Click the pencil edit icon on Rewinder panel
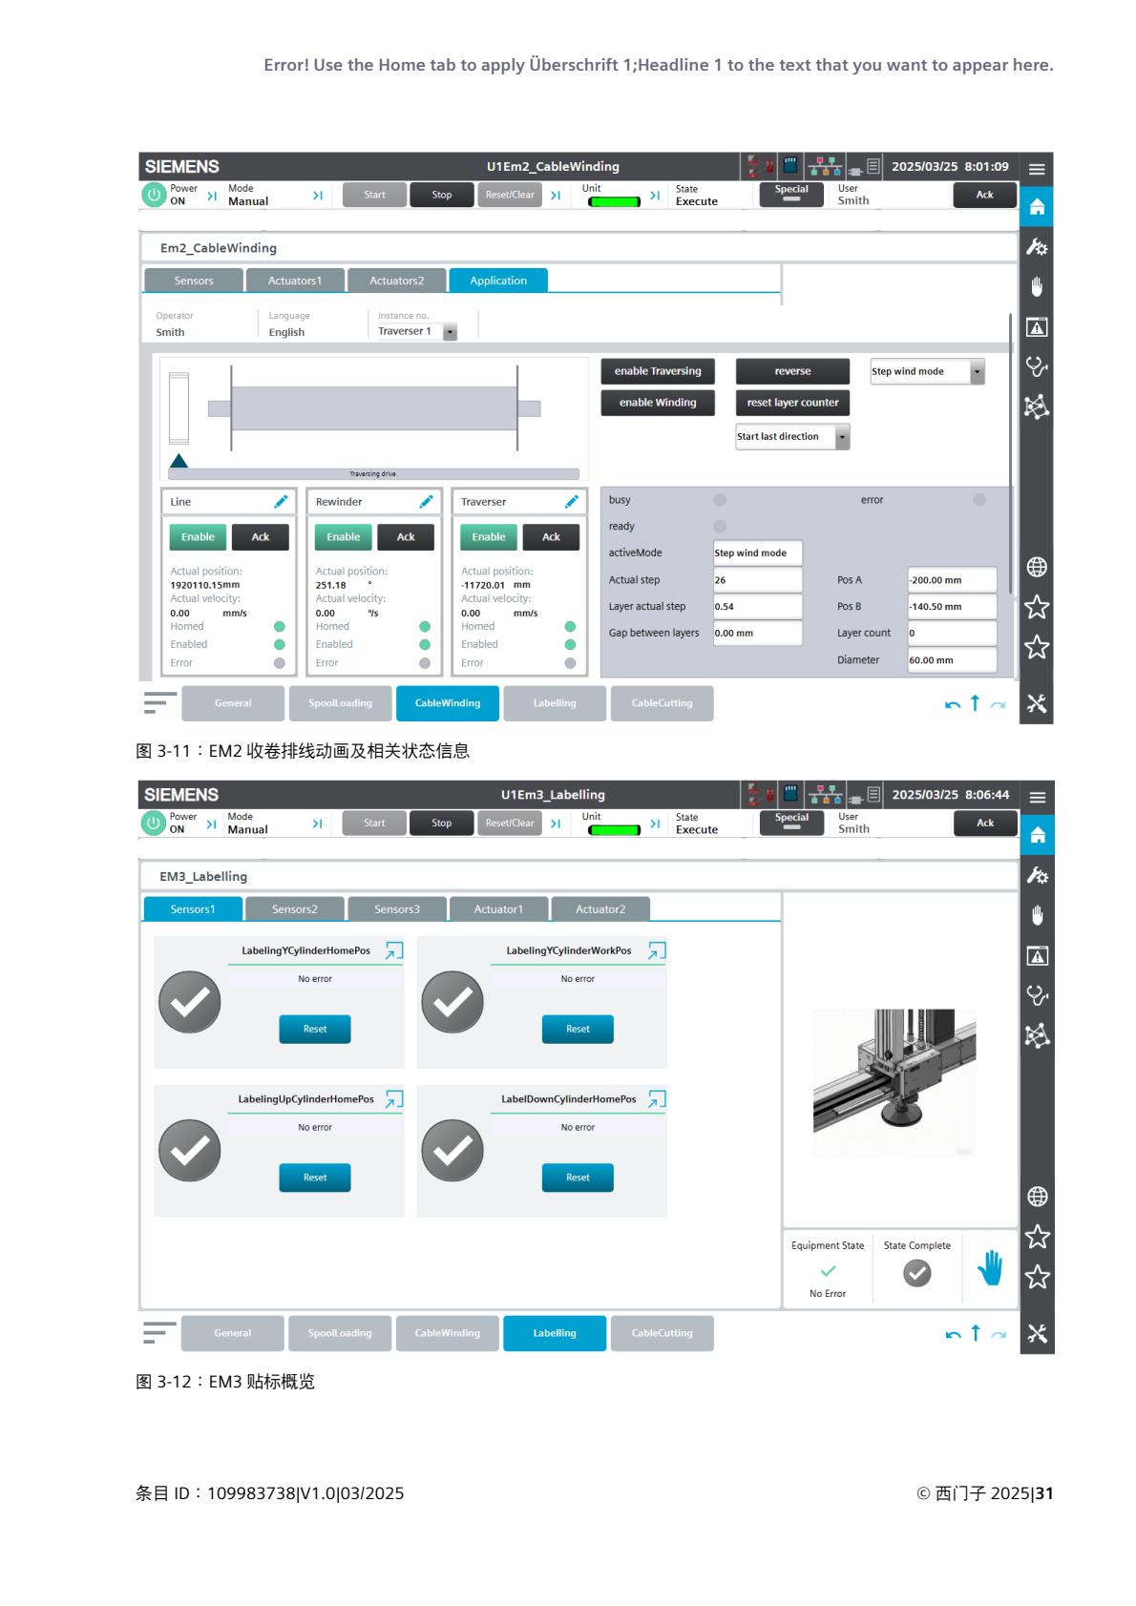This screenshot has width=1136, height=1606. coord(426,502)
